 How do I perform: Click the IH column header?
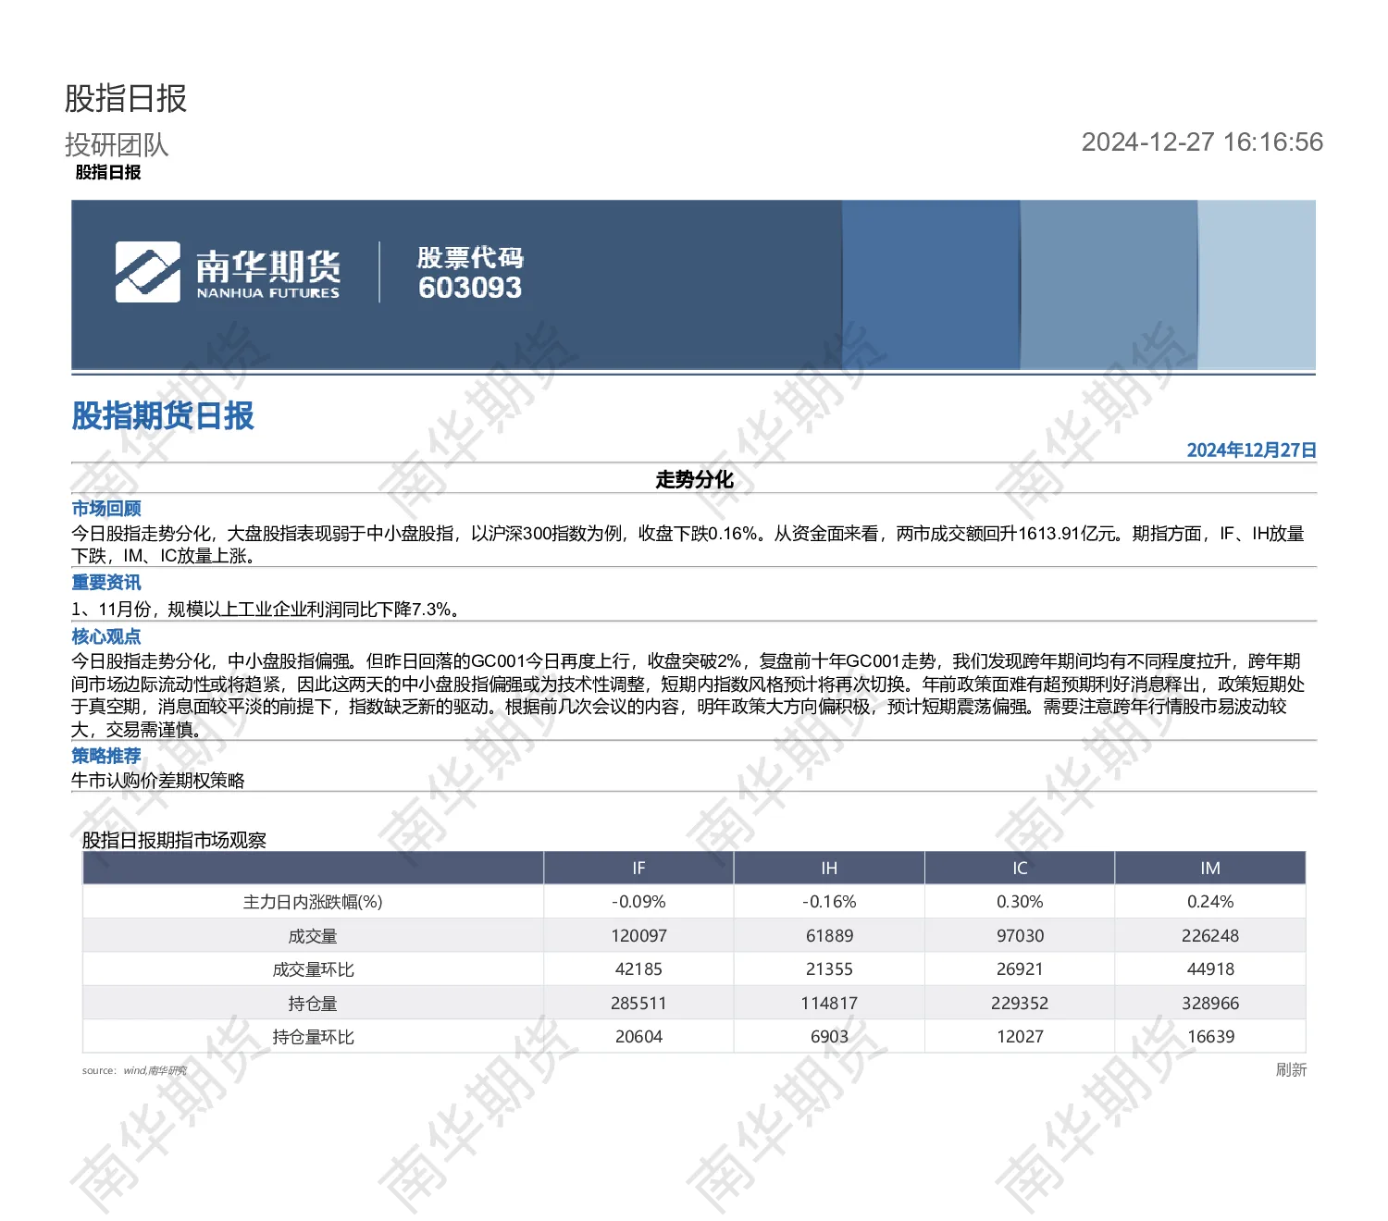[829, 868]
